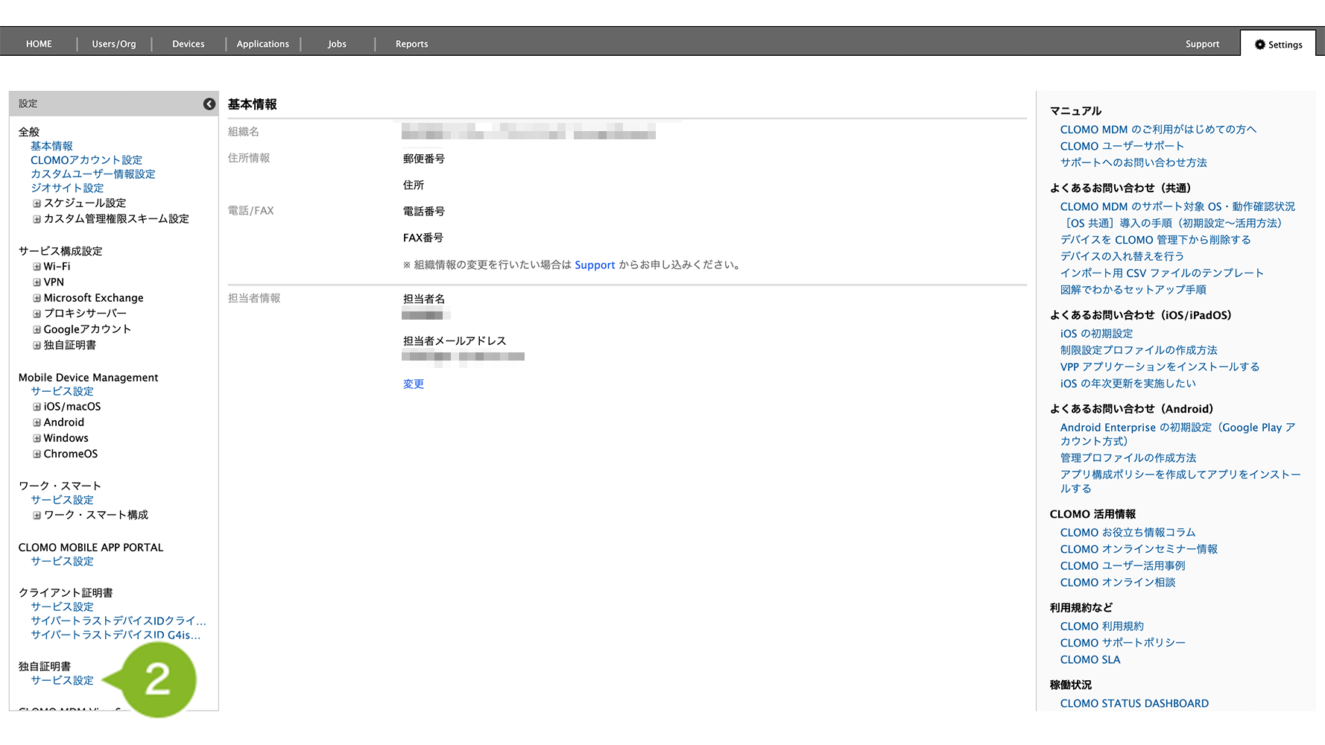Open 独自証明書 サービス設定 link
The width and height of the screenshot is (1325, 745).
(62, 680)
